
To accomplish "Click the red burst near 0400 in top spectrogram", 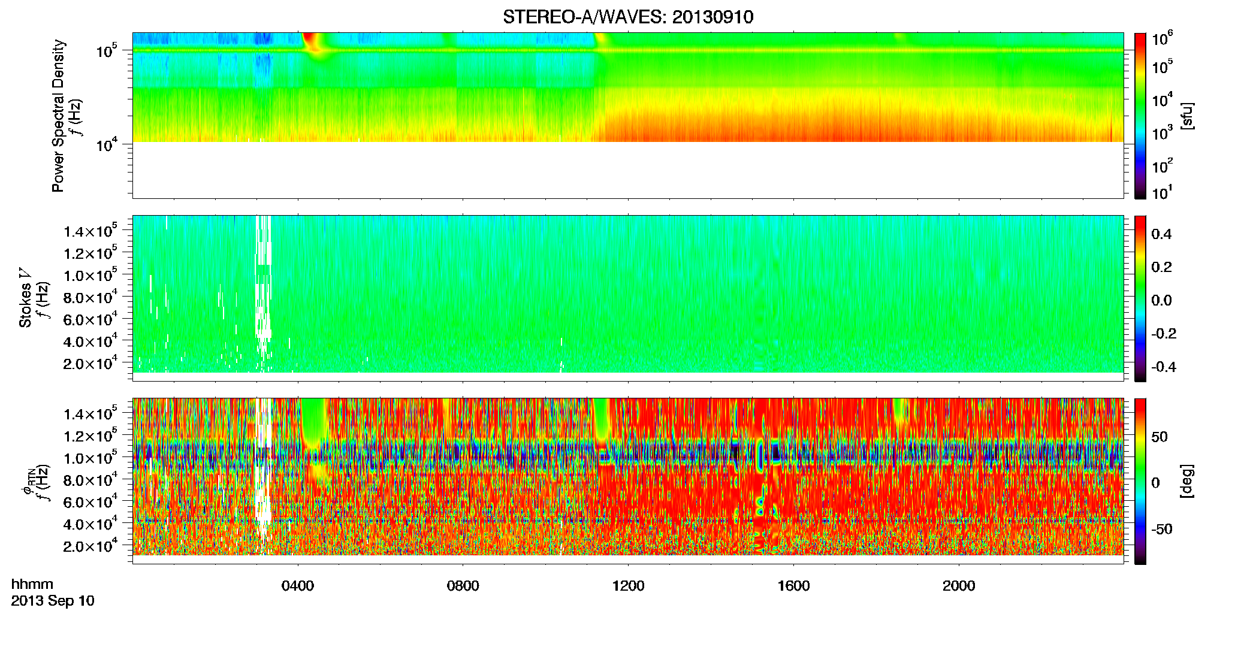I will pyautogui.click(x=312, y=43).
